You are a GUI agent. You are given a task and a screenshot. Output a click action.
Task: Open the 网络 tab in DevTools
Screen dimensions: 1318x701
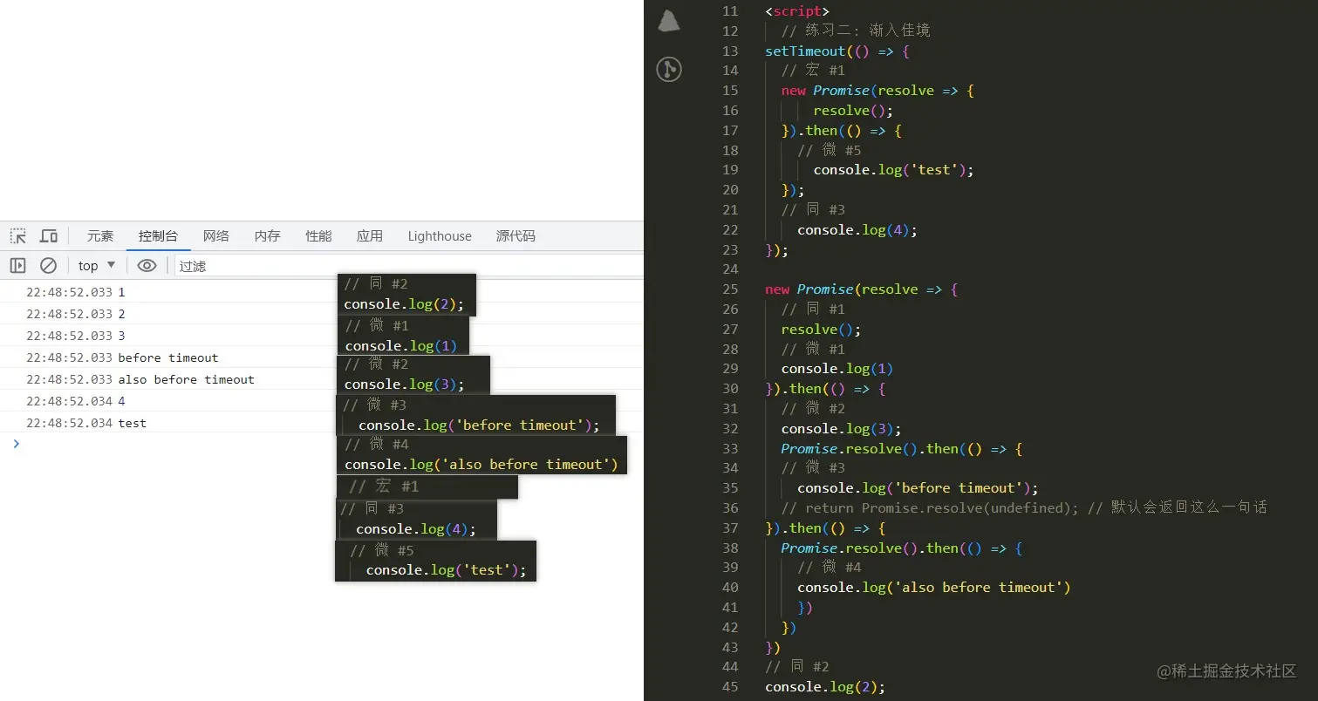[x=215, y=236]
